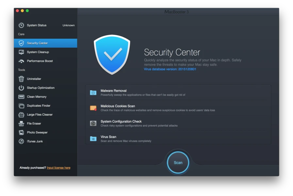Minimize the window with the yellow button
Image resolution: width=293 pixels, height=196 pixels.
coord(23,11)
